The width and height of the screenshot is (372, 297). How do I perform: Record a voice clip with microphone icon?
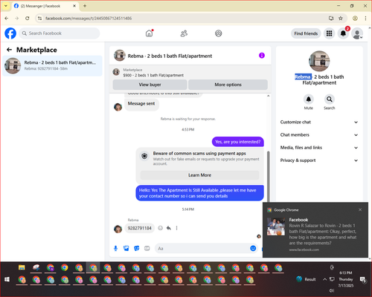click(115, 248)
